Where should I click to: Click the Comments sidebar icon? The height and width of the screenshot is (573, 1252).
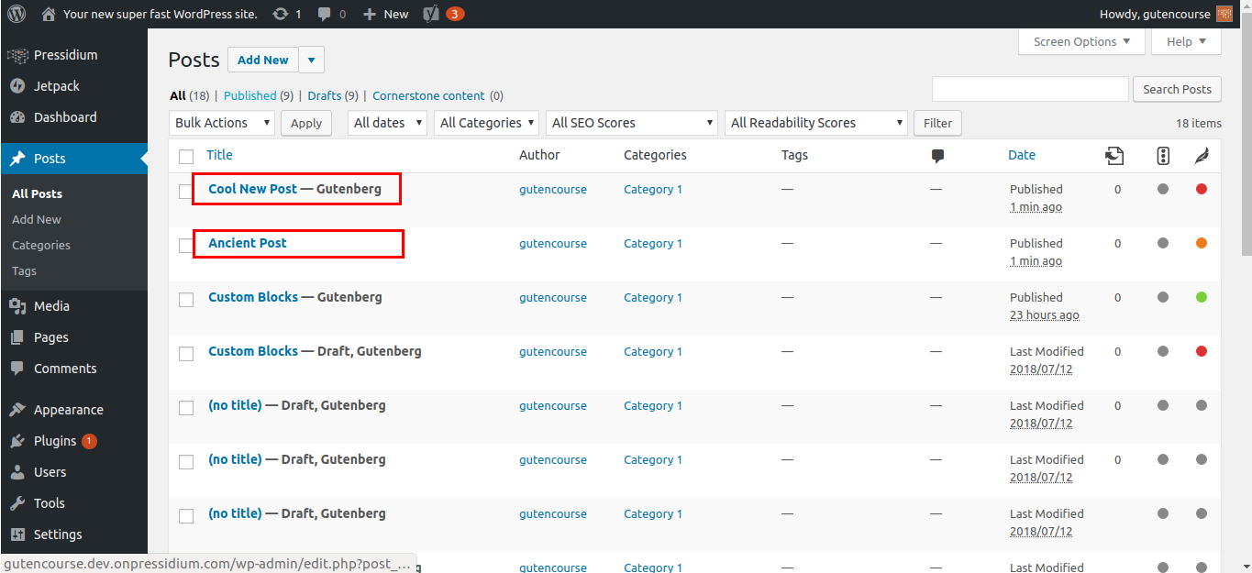(17, 369)
